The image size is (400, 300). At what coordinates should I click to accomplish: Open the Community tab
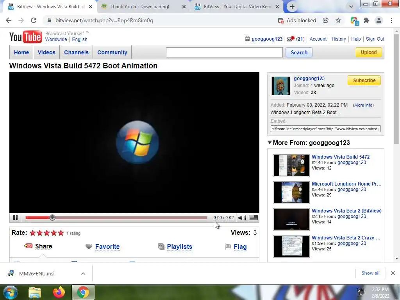coord(112,52)
